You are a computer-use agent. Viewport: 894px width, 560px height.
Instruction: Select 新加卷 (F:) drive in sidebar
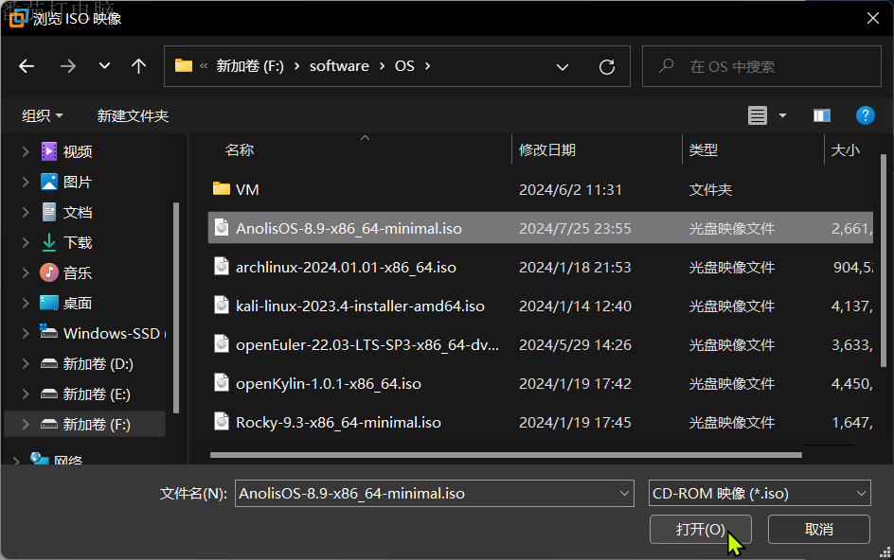85,425
